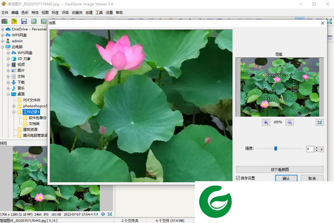Close the 油画 dialog with X

pyautogui.click(x=322, y=23)
